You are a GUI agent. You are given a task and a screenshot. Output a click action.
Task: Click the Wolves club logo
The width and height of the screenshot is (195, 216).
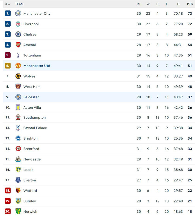tap(18, 76)
